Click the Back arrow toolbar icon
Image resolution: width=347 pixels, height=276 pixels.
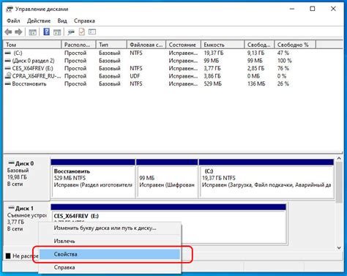click(9, 32)
